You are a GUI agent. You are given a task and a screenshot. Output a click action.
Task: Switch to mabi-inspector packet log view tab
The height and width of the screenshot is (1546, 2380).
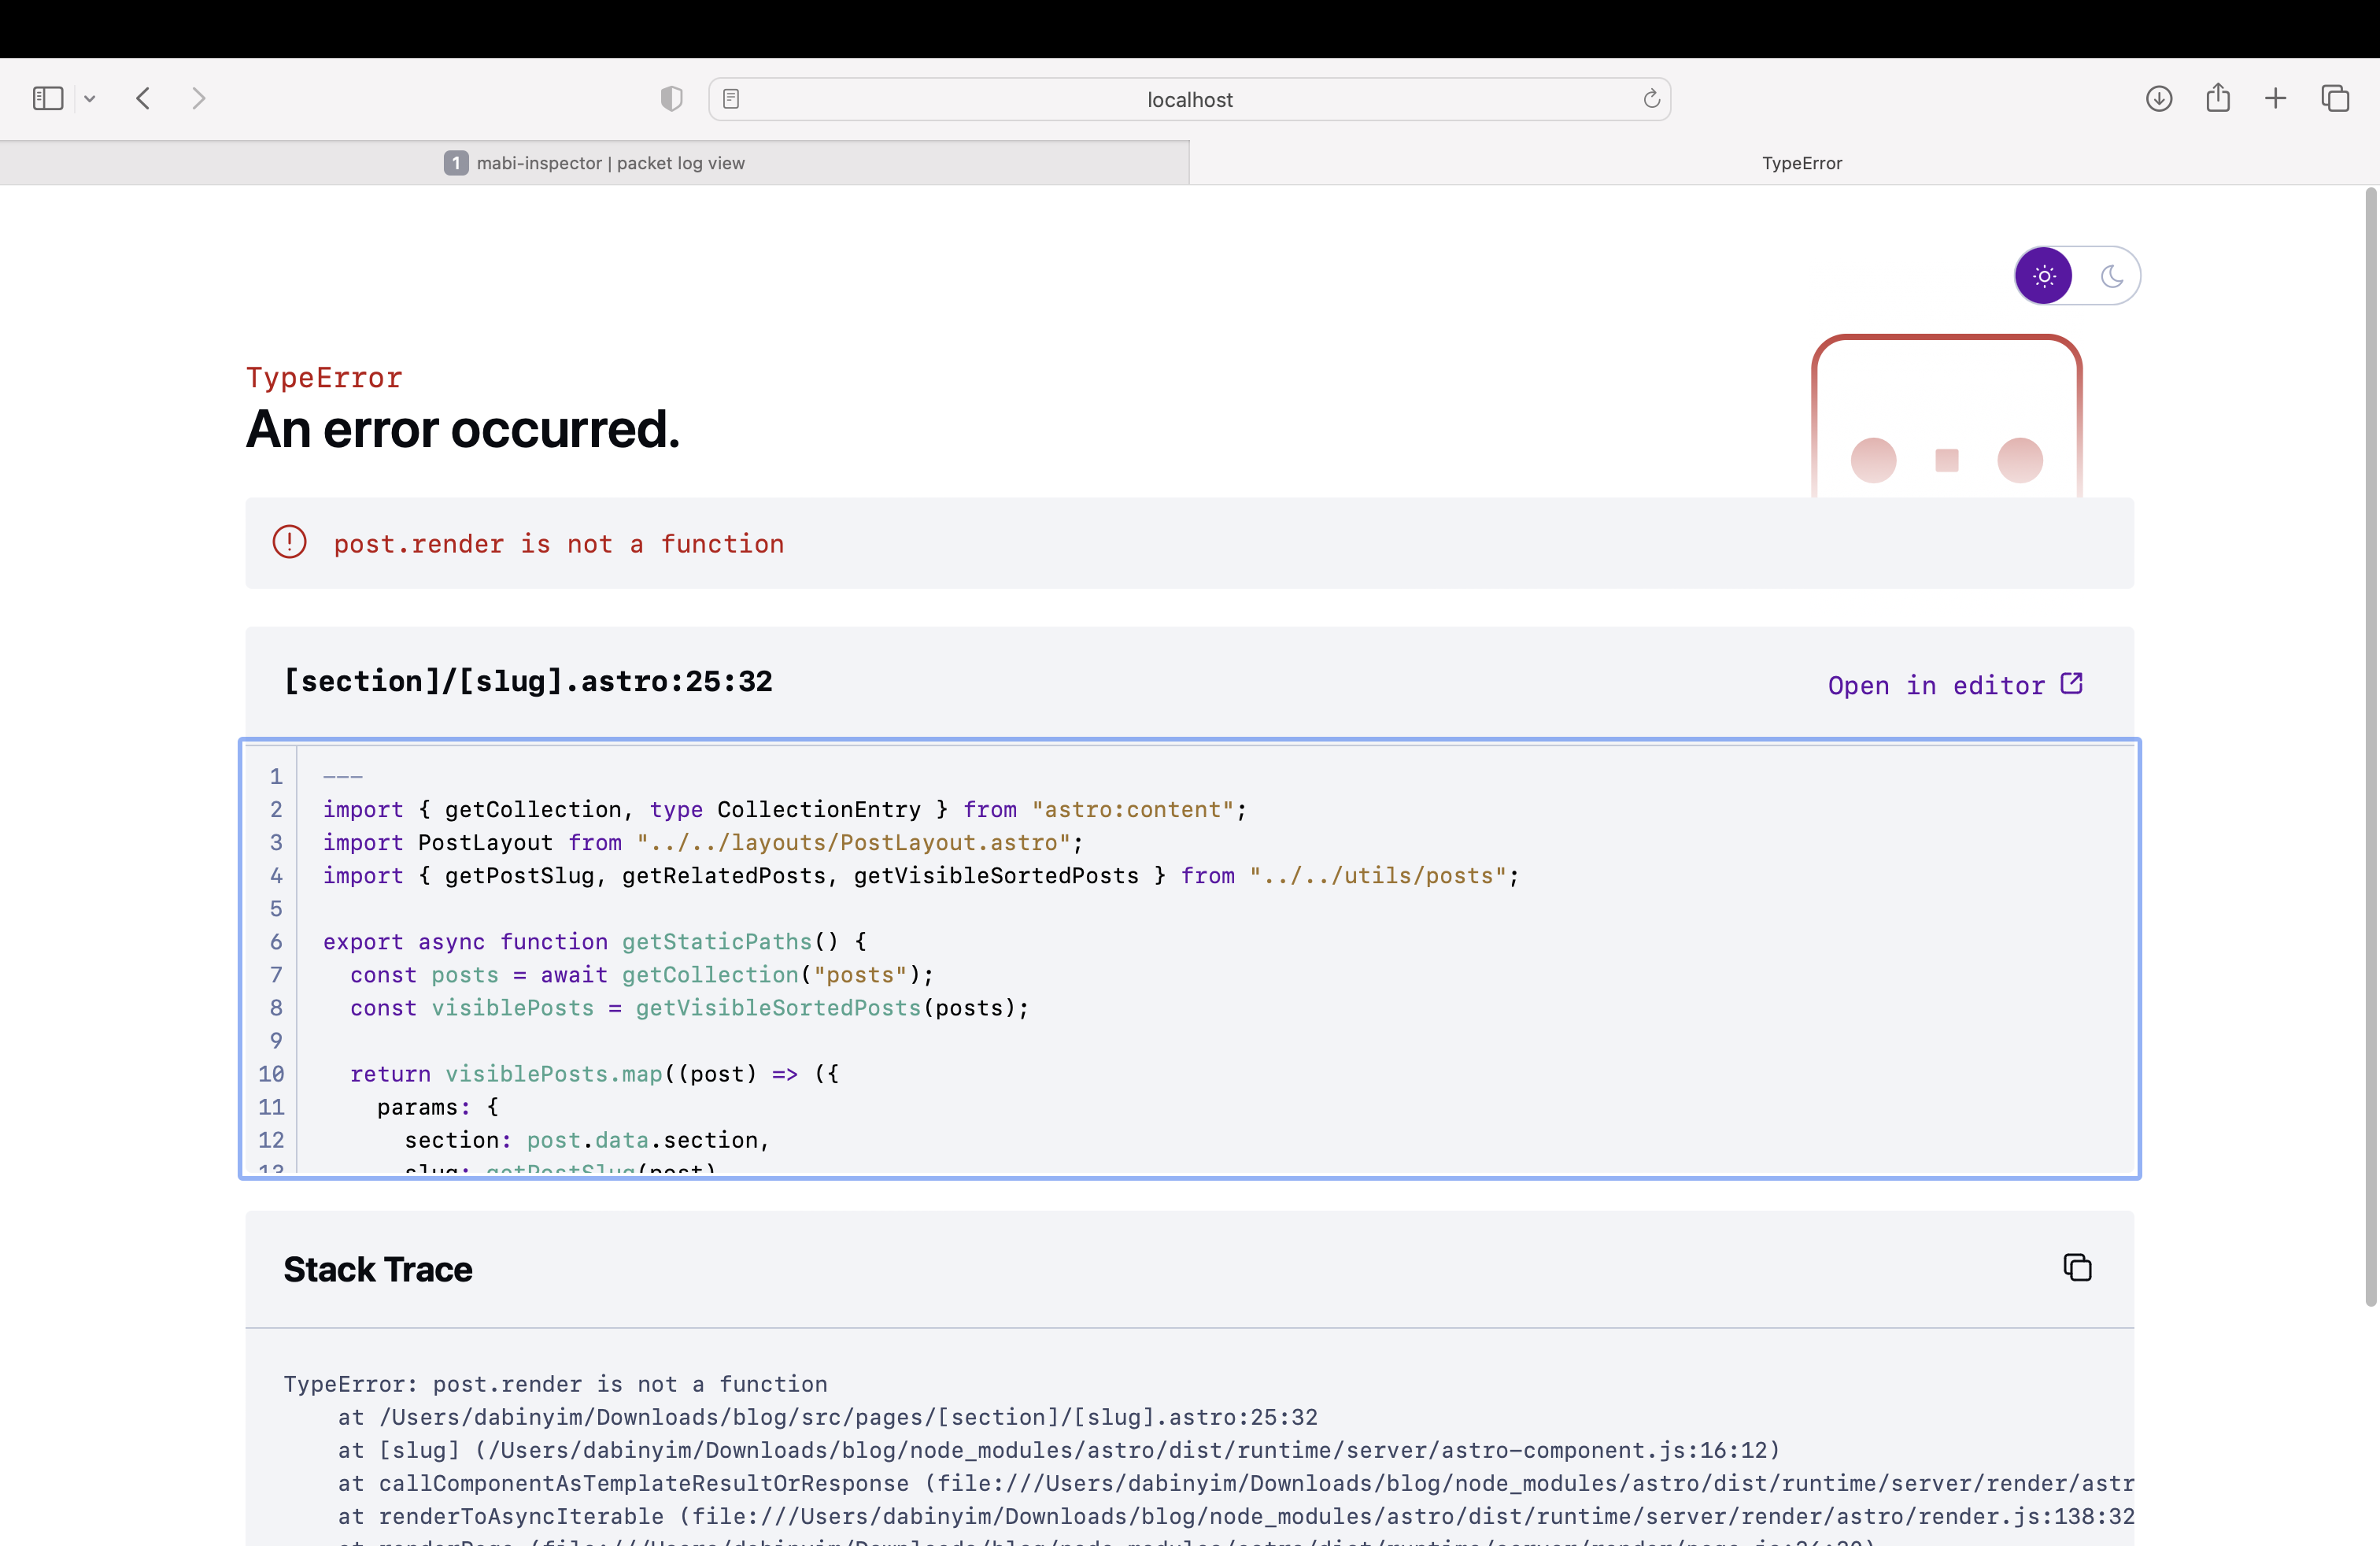point(595,163)
